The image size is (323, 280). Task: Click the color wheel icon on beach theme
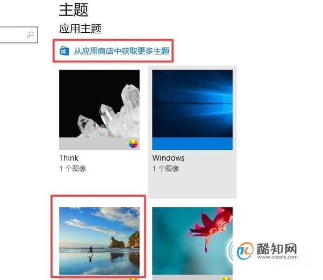(133, 278)
